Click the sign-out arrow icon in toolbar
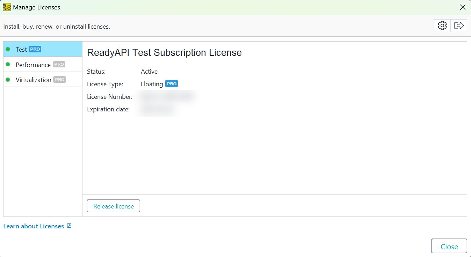 coord(459,25)
